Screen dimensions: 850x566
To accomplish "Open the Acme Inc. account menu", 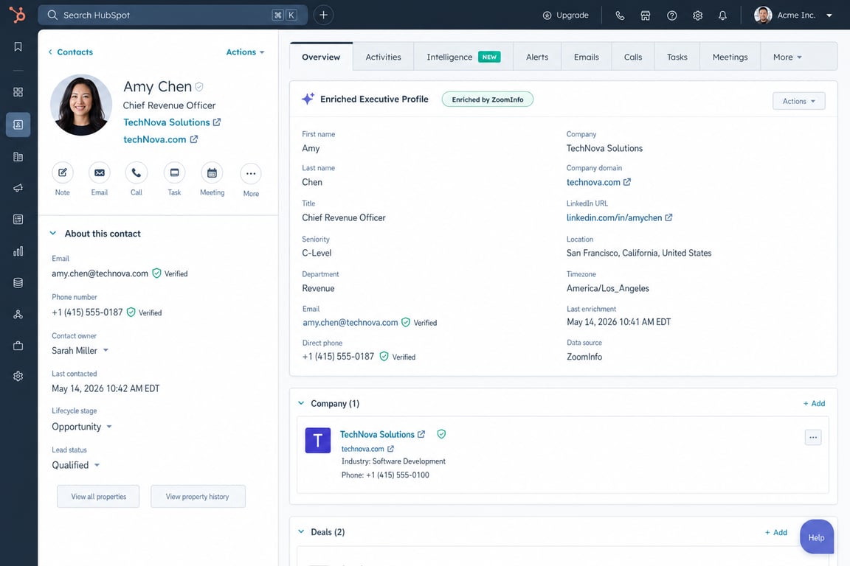I will (792, 15).
